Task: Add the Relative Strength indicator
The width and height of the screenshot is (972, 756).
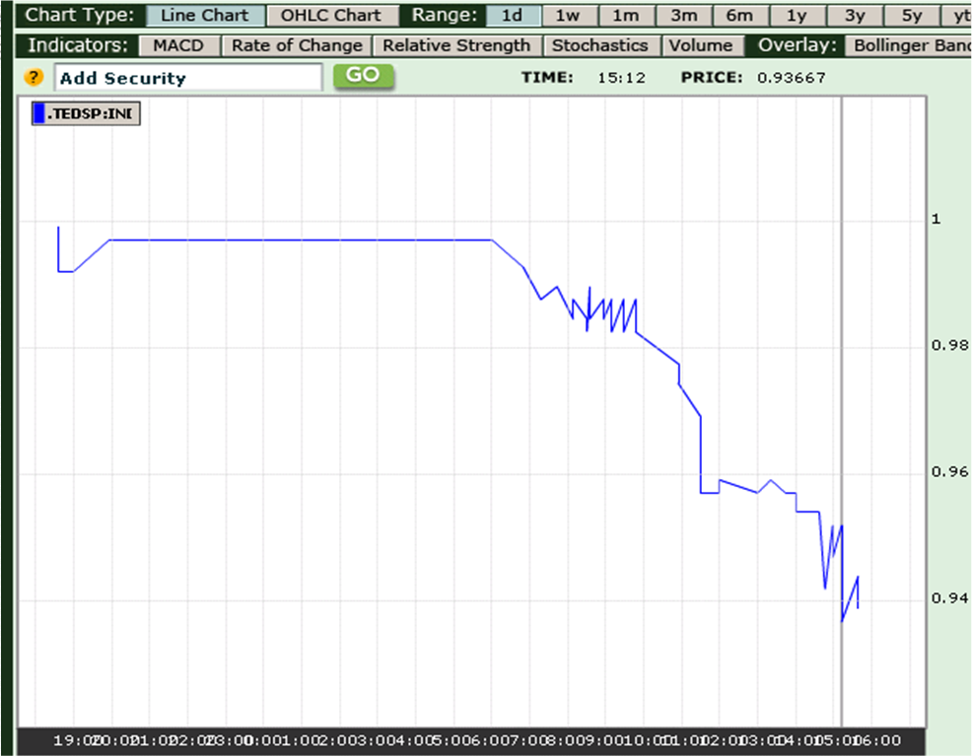Action: coord(456,45)
